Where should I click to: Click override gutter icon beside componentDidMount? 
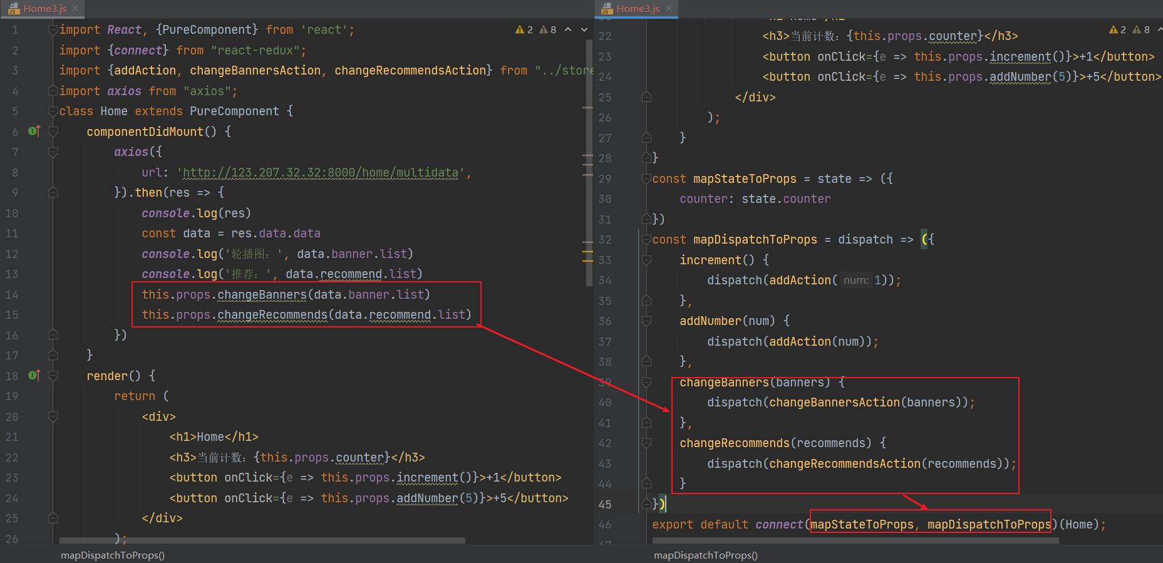coord(34,131)
